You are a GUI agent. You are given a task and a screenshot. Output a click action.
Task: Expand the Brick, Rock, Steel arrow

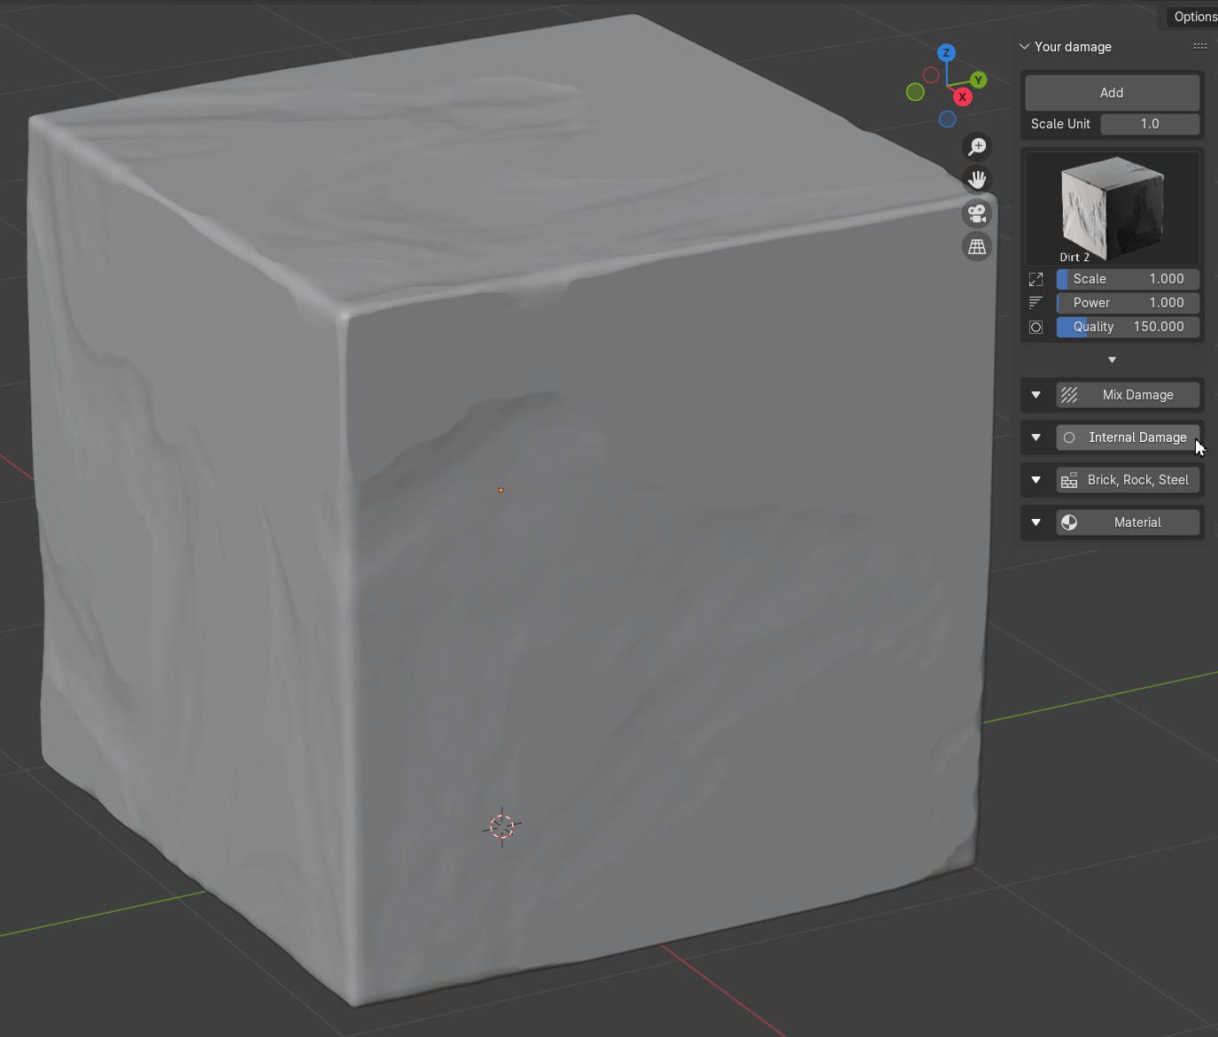[1036, 480]
